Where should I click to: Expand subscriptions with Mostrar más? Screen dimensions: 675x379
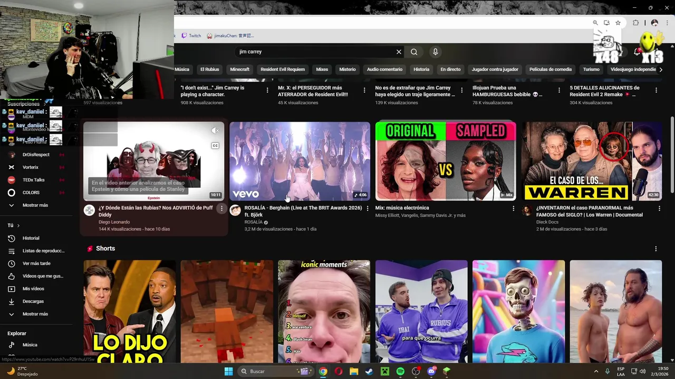pos(35,205)
